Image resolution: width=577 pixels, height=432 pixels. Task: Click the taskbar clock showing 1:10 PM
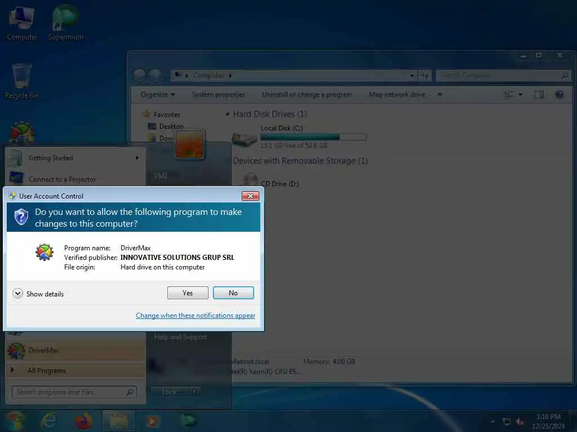pyautogui.click(x=548, y=421)
